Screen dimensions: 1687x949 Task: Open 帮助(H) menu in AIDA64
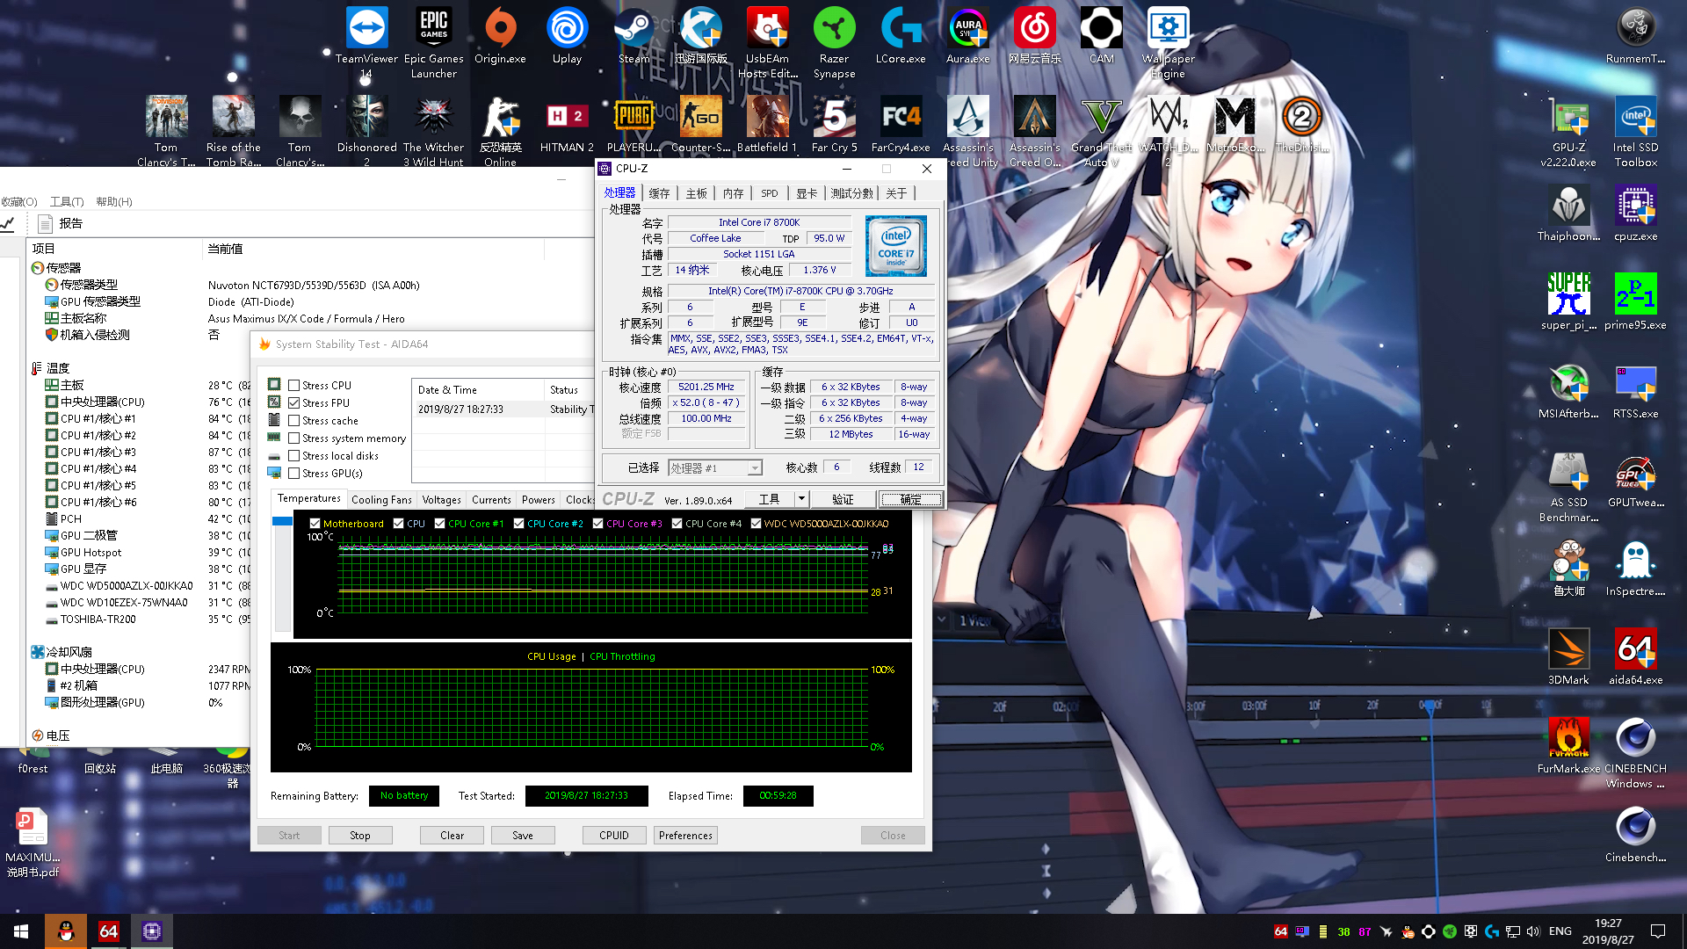click(x=113, y=201)
